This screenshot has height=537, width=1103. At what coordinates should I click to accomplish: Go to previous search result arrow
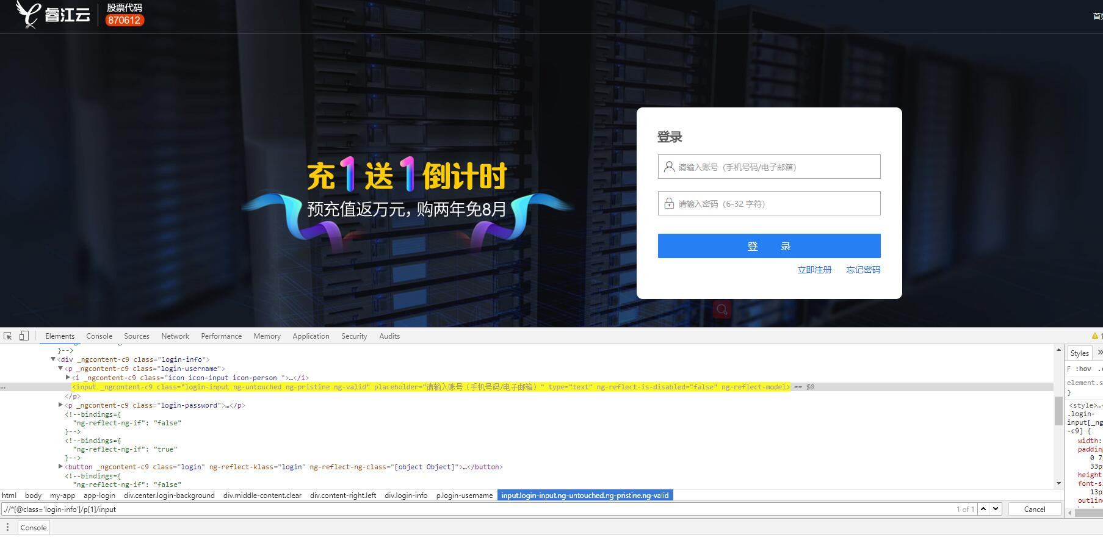pos(983,509)
